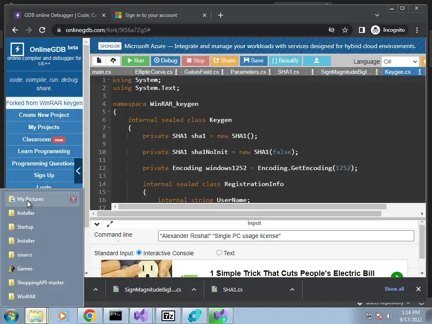Switch to Parameters.cs tab
Screen dimensions: 432x324
tap(248, 72)
